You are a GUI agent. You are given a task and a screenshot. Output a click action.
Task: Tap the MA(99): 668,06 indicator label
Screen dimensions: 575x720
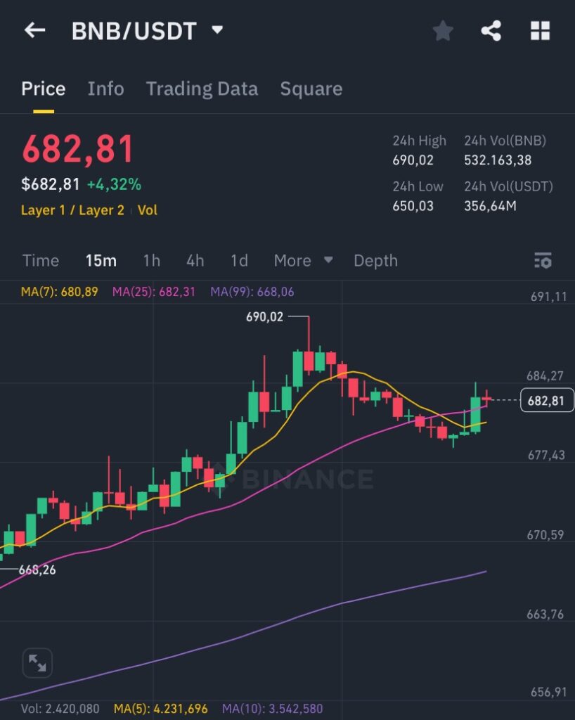point(252,292)
